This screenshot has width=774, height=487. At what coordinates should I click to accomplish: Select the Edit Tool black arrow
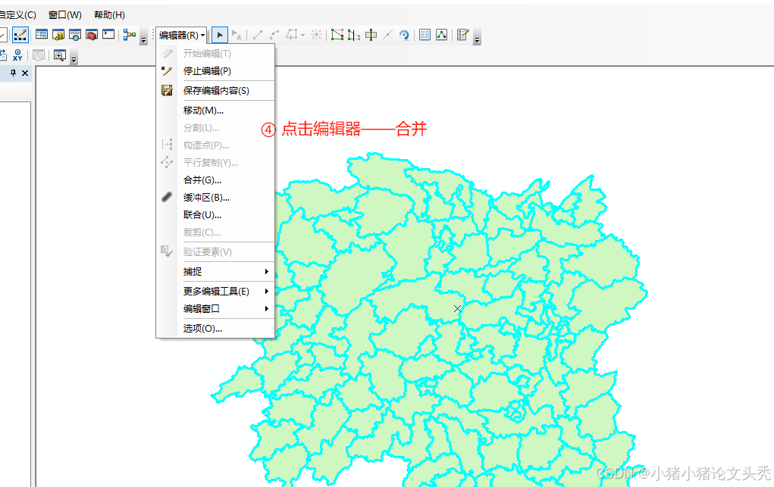pyautogui.click(x=220, y=35)
